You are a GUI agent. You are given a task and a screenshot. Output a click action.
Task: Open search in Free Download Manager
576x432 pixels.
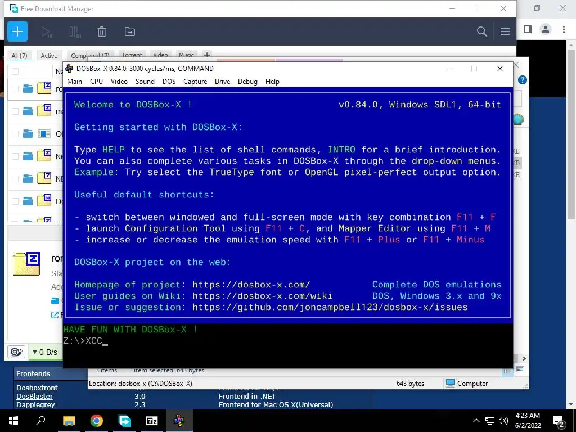(481, 31)
